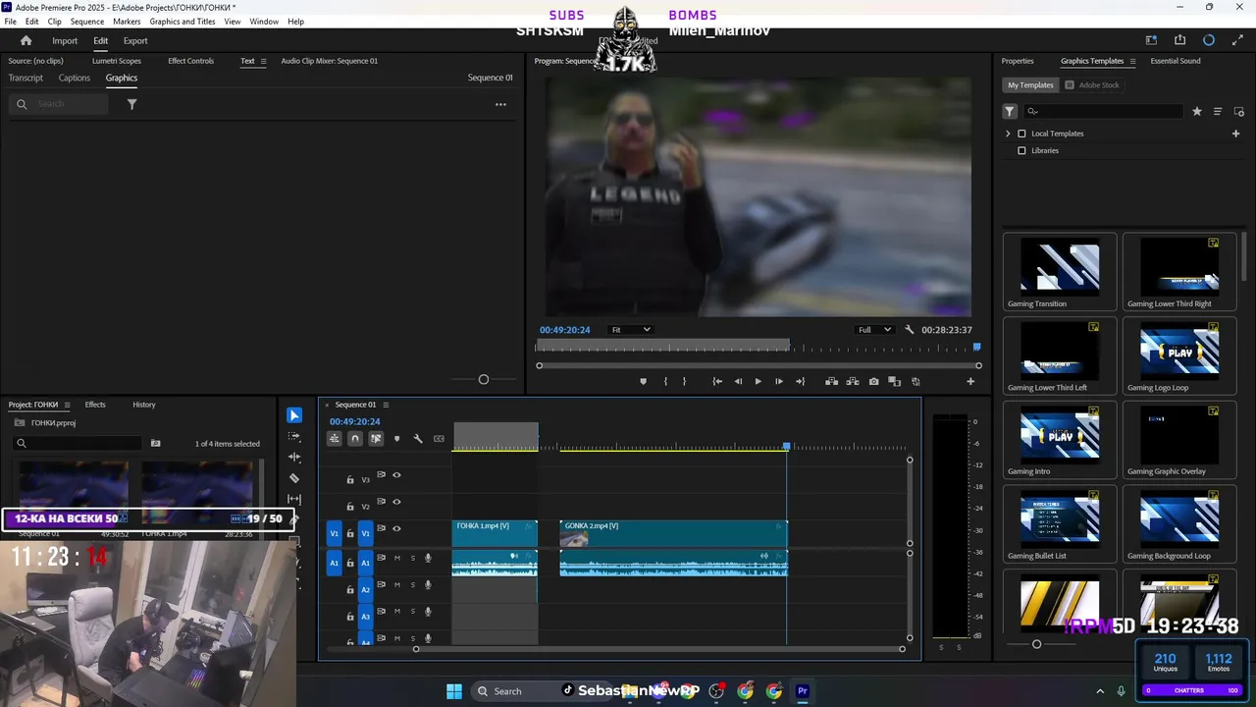Screen dimensions: 1256x707
Task: Open the Workspaces icon in header
Action: click(x=1151, y=40)
